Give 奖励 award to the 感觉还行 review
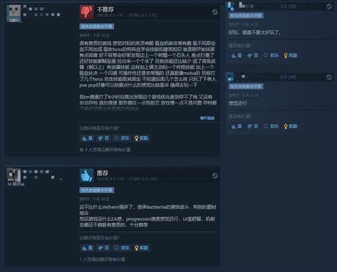The image size is (337, 272). (x=290, y=126)
